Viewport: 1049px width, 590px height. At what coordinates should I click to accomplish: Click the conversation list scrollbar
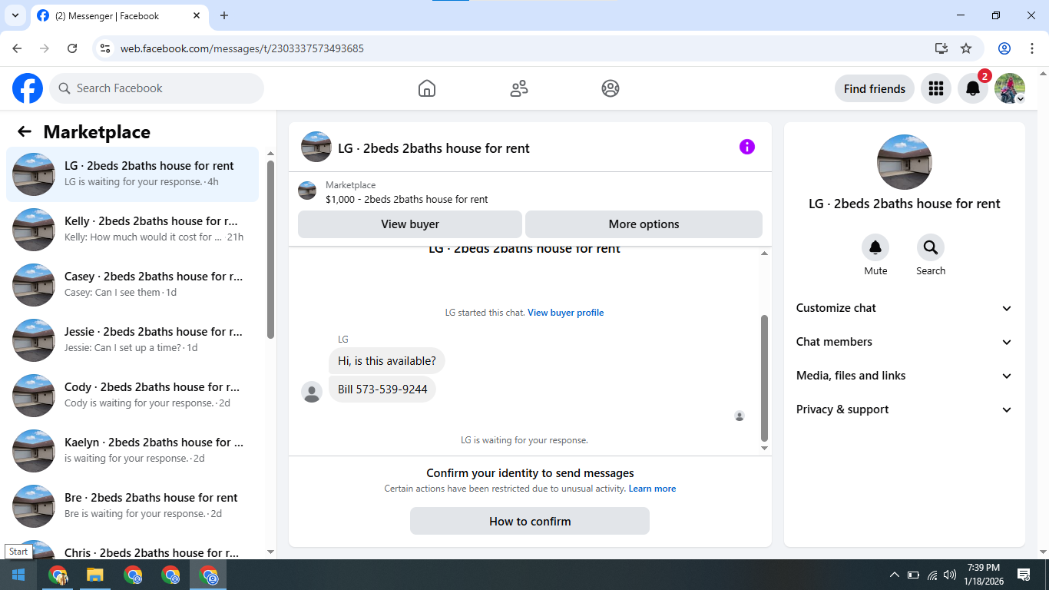270,249
